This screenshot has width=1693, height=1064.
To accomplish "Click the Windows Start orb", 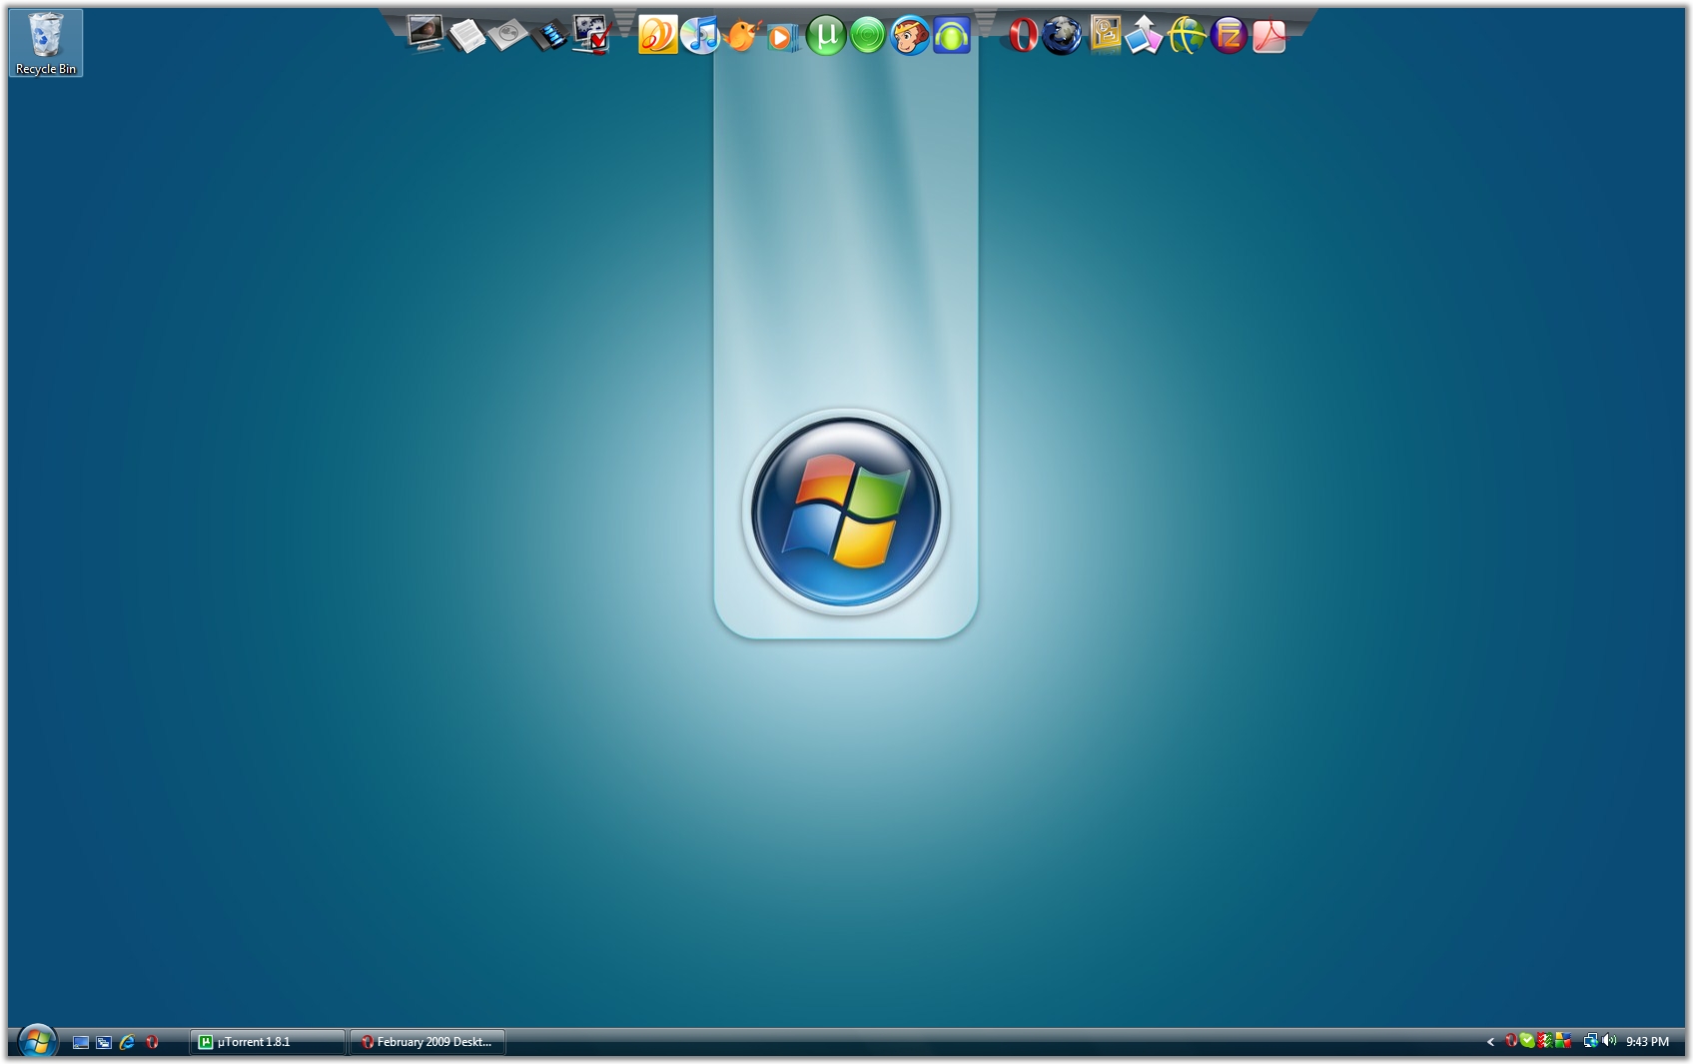I will [x=37, y=1042].
